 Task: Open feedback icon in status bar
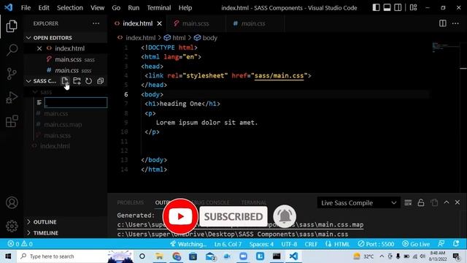click(x=441, y=243)
